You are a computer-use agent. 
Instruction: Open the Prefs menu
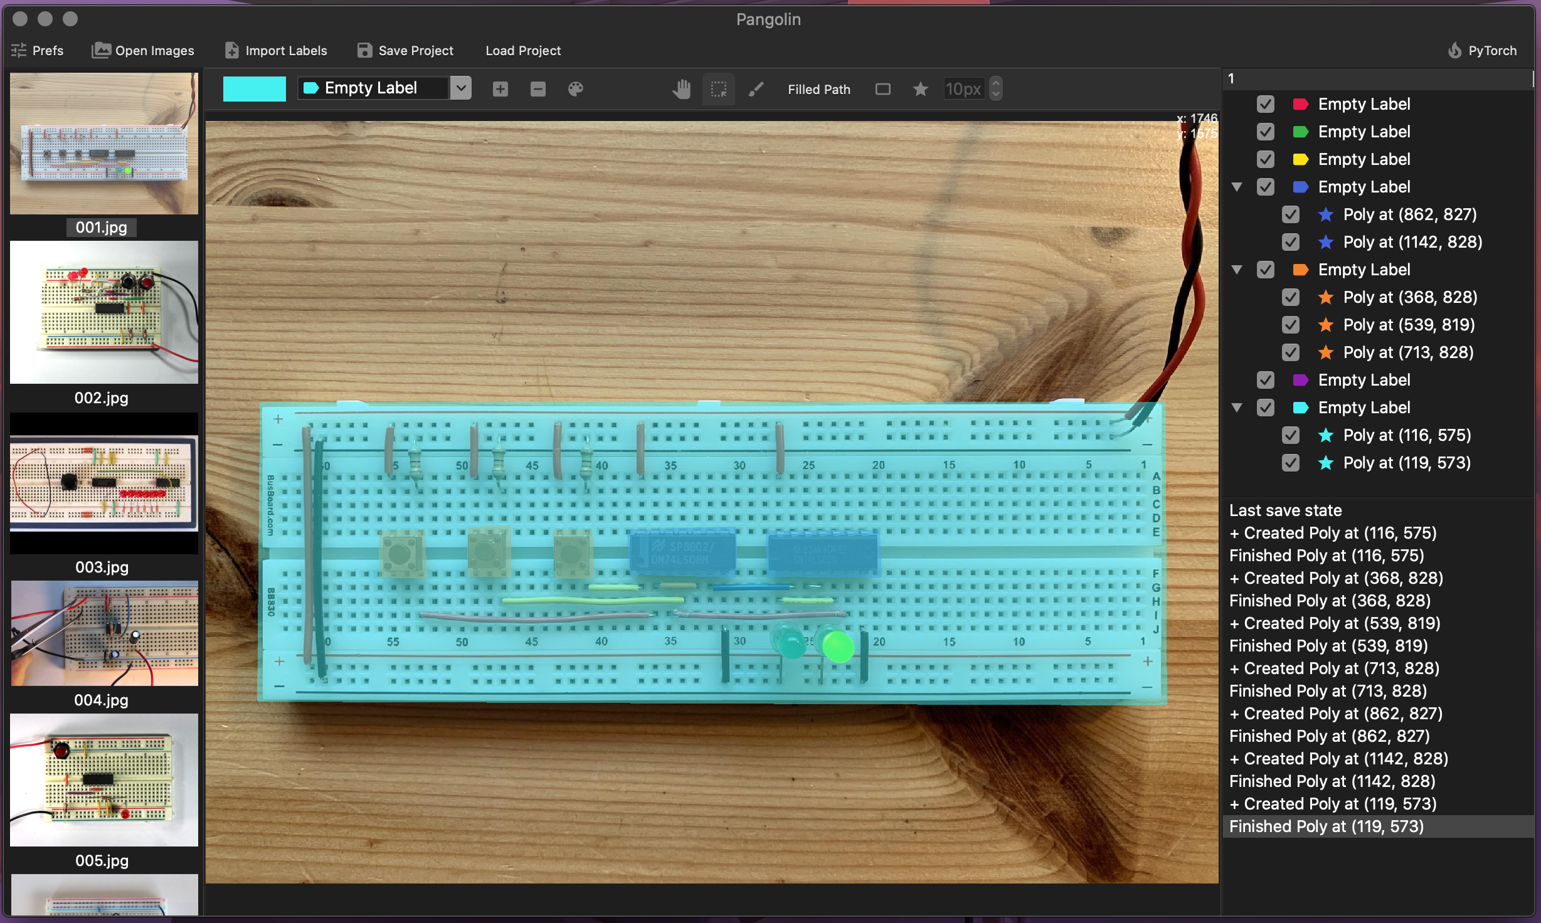tap(38, 50)
